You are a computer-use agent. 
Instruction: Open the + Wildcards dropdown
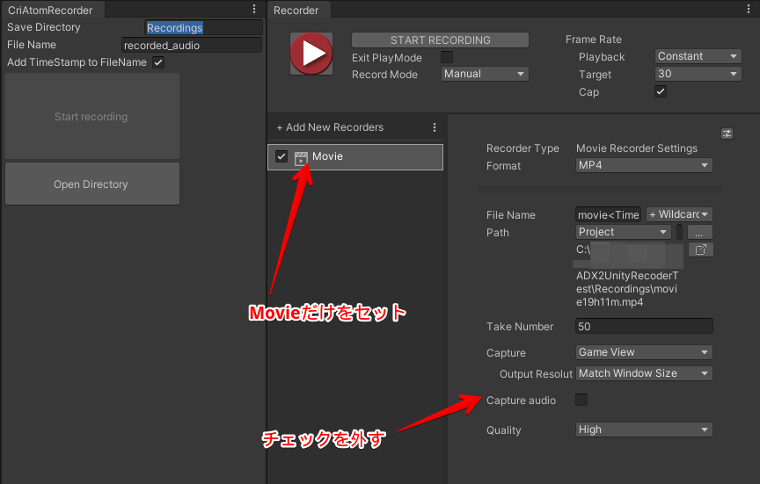click(679, 214)
